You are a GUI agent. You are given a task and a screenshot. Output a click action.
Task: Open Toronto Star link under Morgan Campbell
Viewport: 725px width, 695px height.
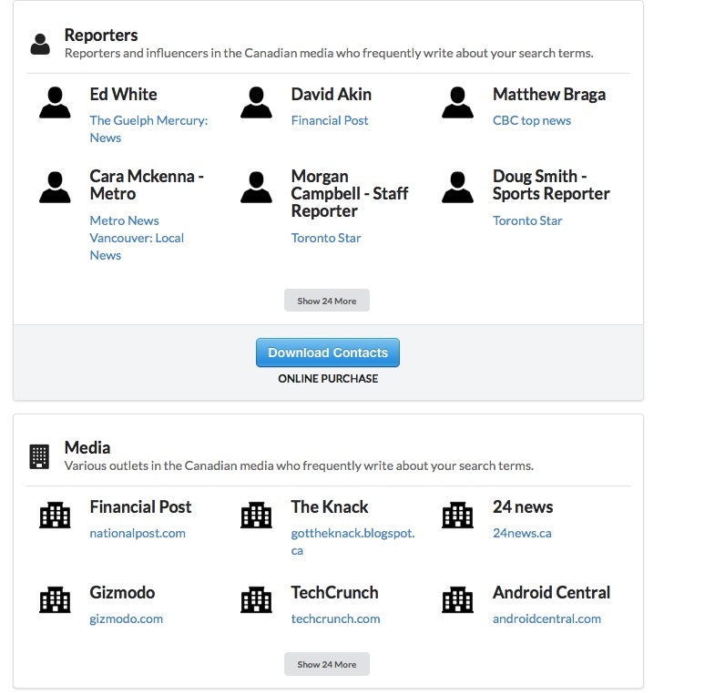[x=326, y=238]
